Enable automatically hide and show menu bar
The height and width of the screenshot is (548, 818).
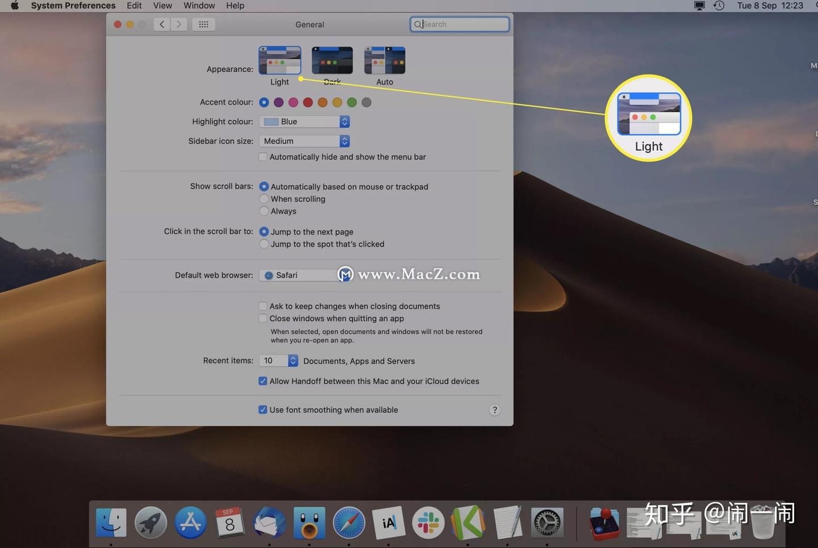point(262,157)
